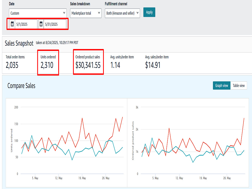Click the Apply button
The width and height of the screenshot is (252, 189).
pyautogui.click(x=149, y=12)
